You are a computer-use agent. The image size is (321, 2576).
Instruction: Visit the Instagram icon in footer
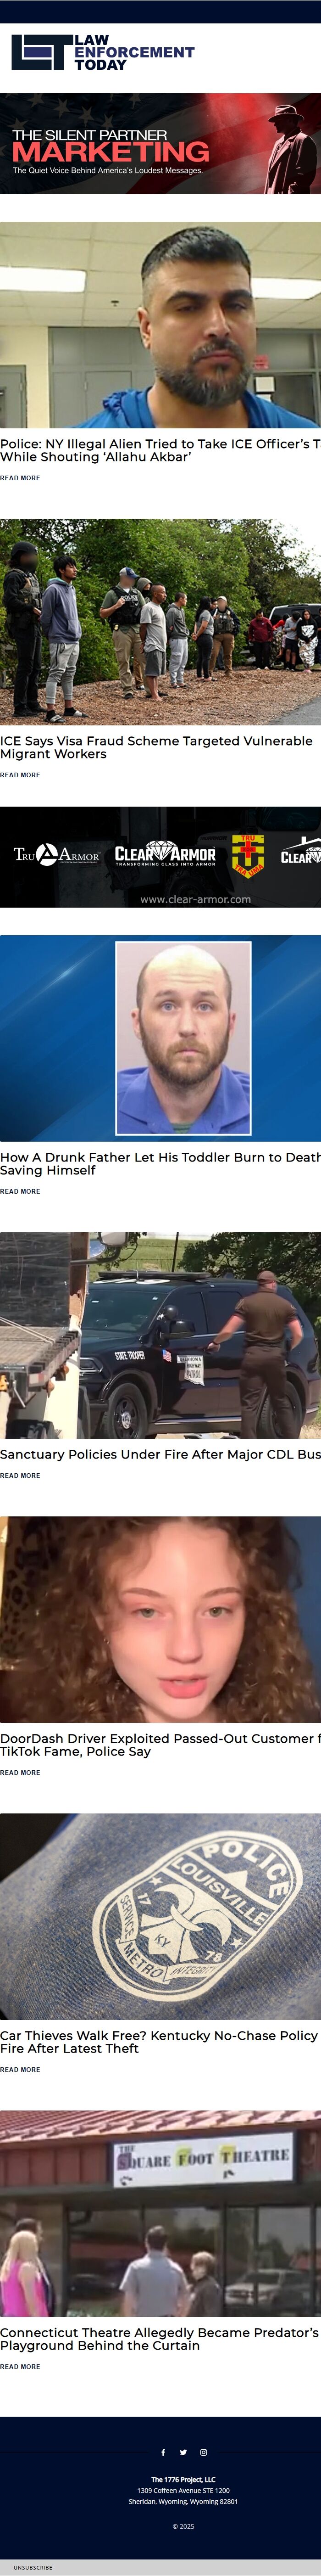click(203, 2452)
